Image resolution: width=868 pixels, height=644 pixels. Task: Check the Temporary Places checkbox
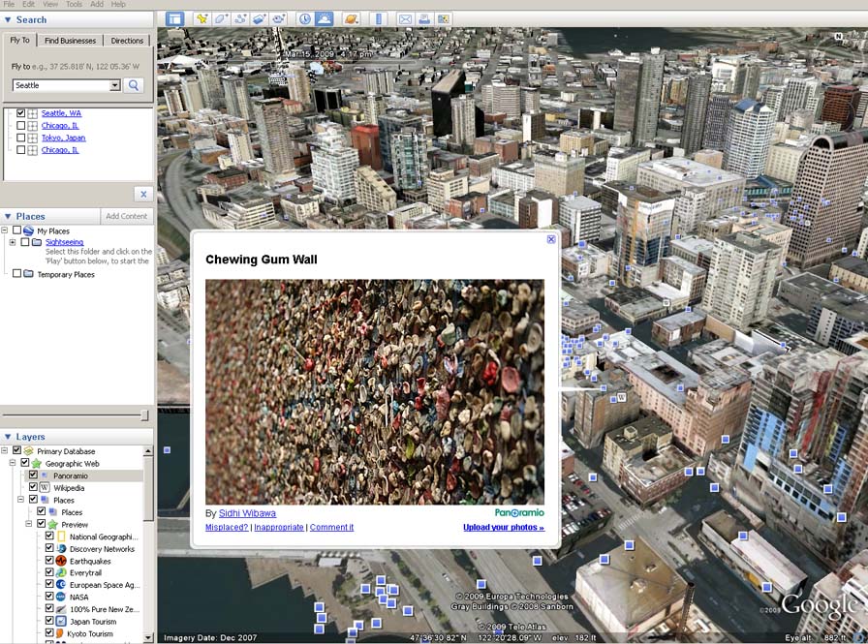point(16,273)
